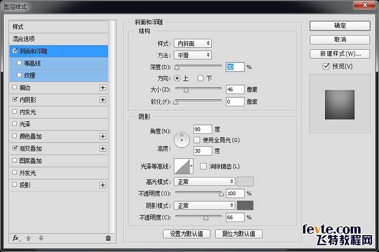Click the shadow opacity 66 input field
379x252 pixels.
[235, 217]
